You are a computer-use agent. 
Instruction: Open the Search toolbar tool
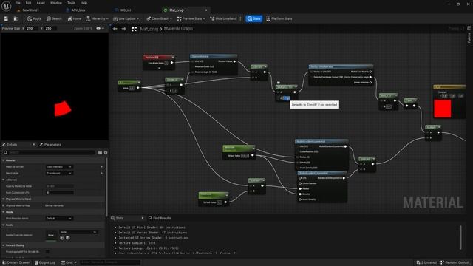[54, 18]
